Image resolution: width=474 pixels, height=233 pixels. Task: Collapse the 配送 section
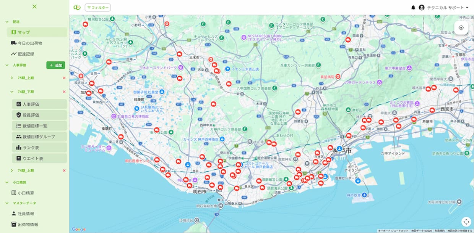click(7, 22)
